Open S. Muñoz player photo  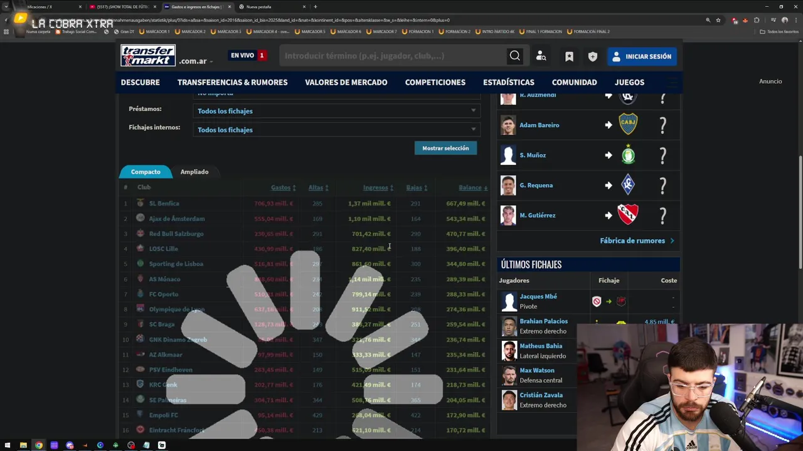[x=508, y=155]
